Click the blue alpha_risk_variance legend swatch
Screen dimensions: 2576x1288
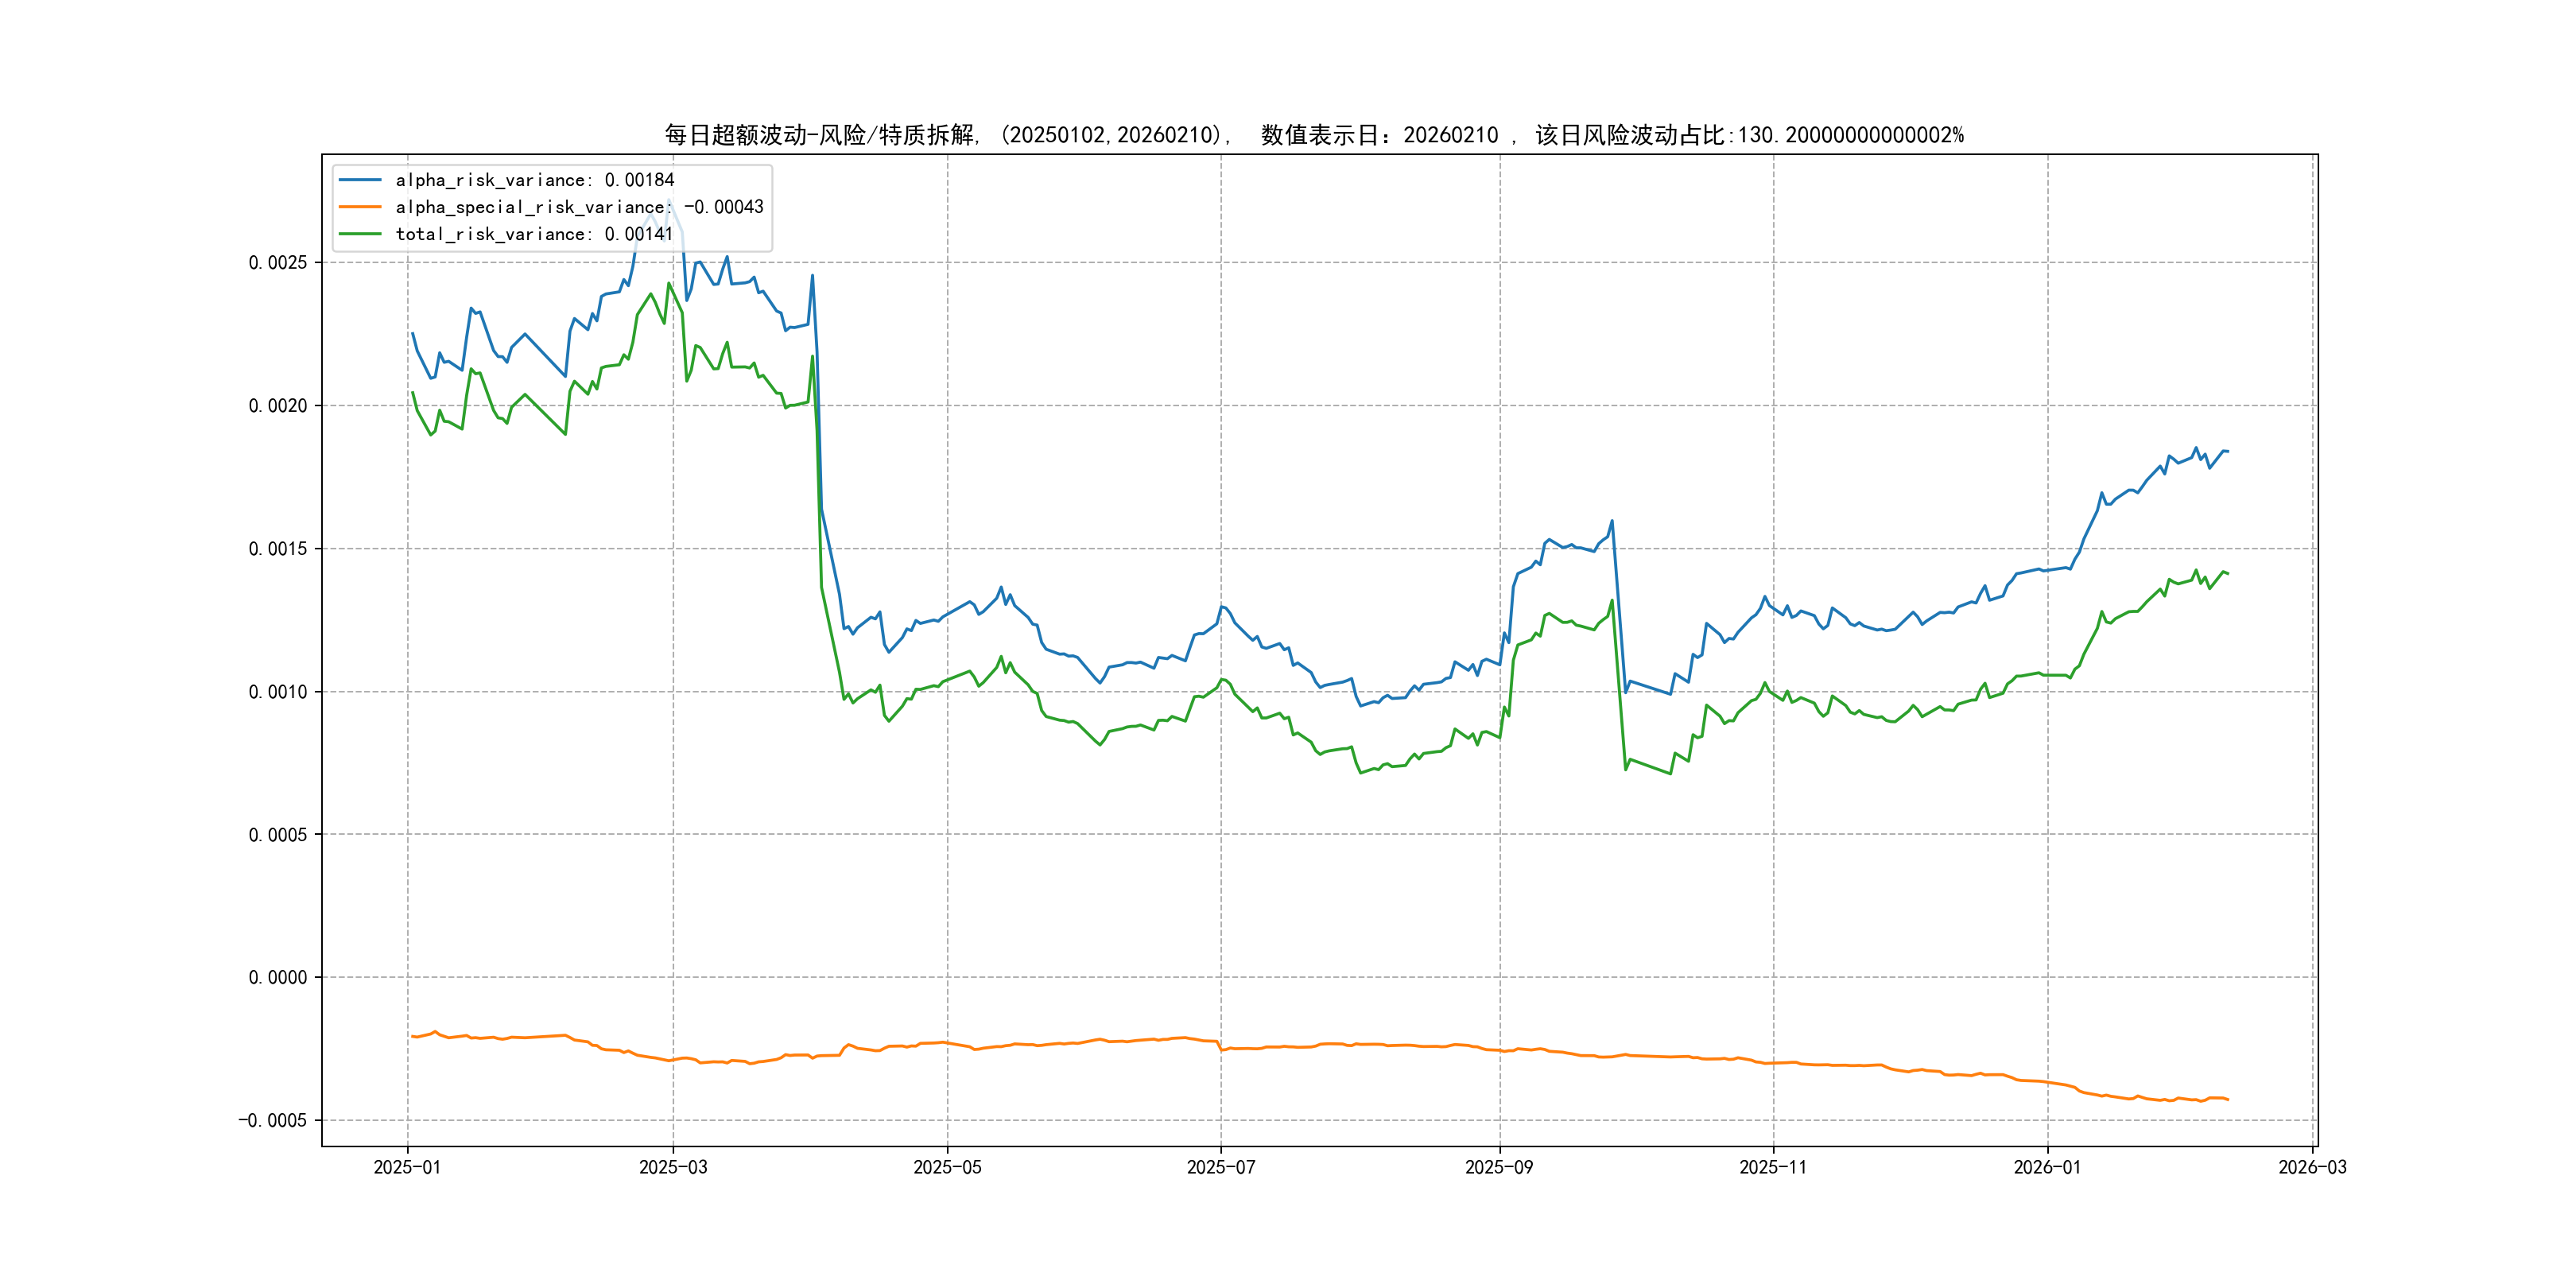(x=360, y=180)
